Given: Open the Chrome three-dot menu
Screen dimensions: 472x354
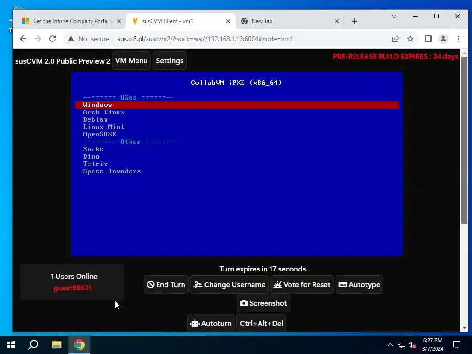Looking at the screenshot, I should point(458,39).
